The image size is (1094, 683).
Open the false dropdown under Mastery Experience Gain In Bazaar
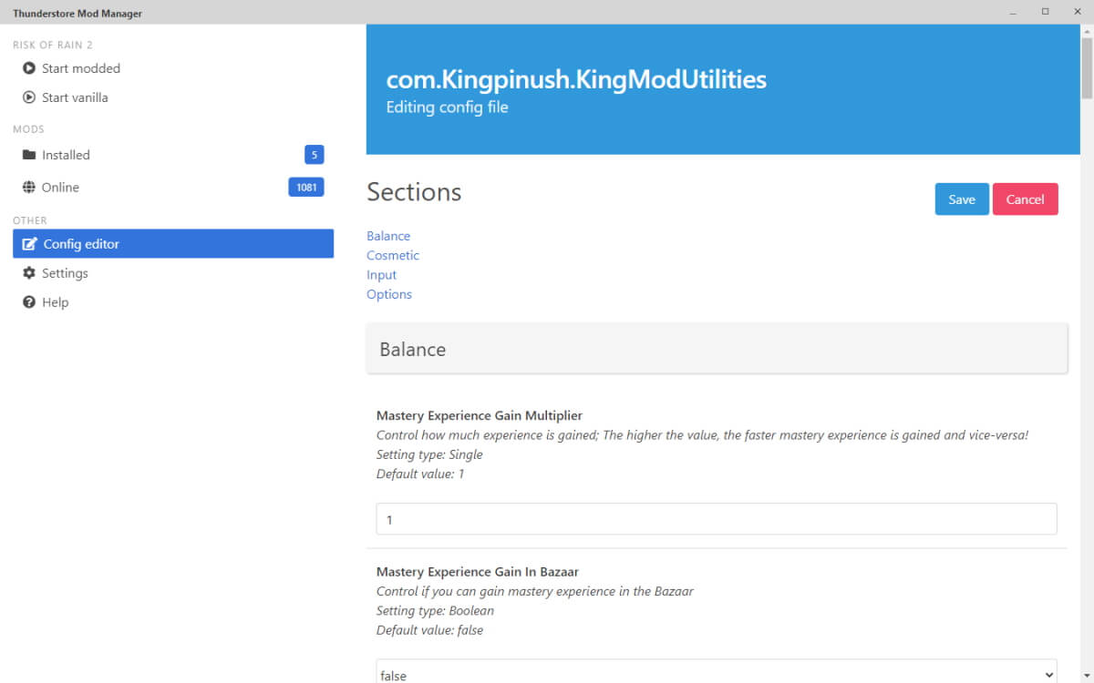[717, 674]
